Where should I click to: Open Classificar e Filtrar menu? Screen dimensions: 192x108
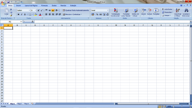pyautogui.click(x=178, y=12)
